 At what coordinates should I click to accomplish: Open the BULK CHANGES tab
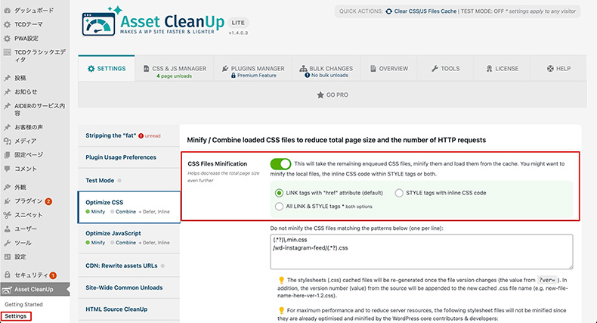coord(326,69)
